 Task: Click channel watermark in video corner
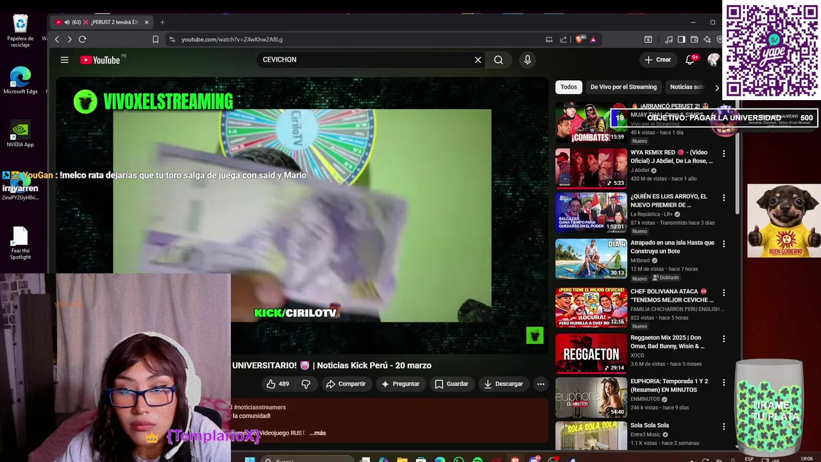click(x=535, y=335)
